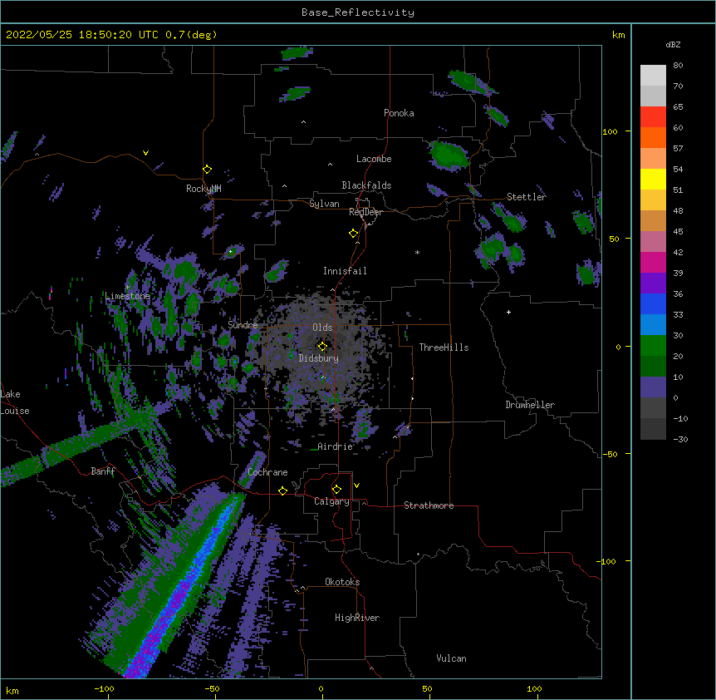Click the Sundre town label

coord(243,325)
